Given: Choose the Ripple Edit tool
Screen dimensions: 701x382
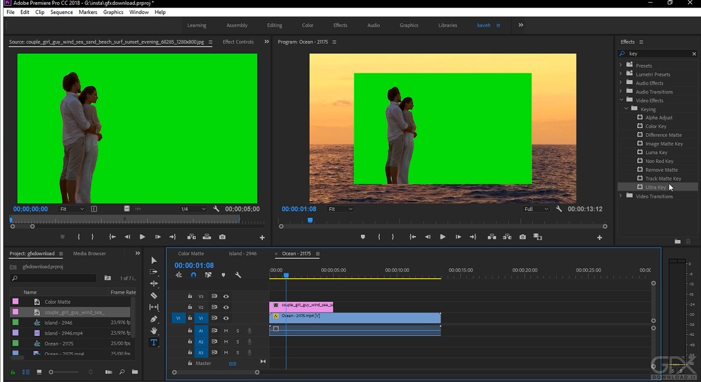Looking at the screenshot, I should [154, 283].
